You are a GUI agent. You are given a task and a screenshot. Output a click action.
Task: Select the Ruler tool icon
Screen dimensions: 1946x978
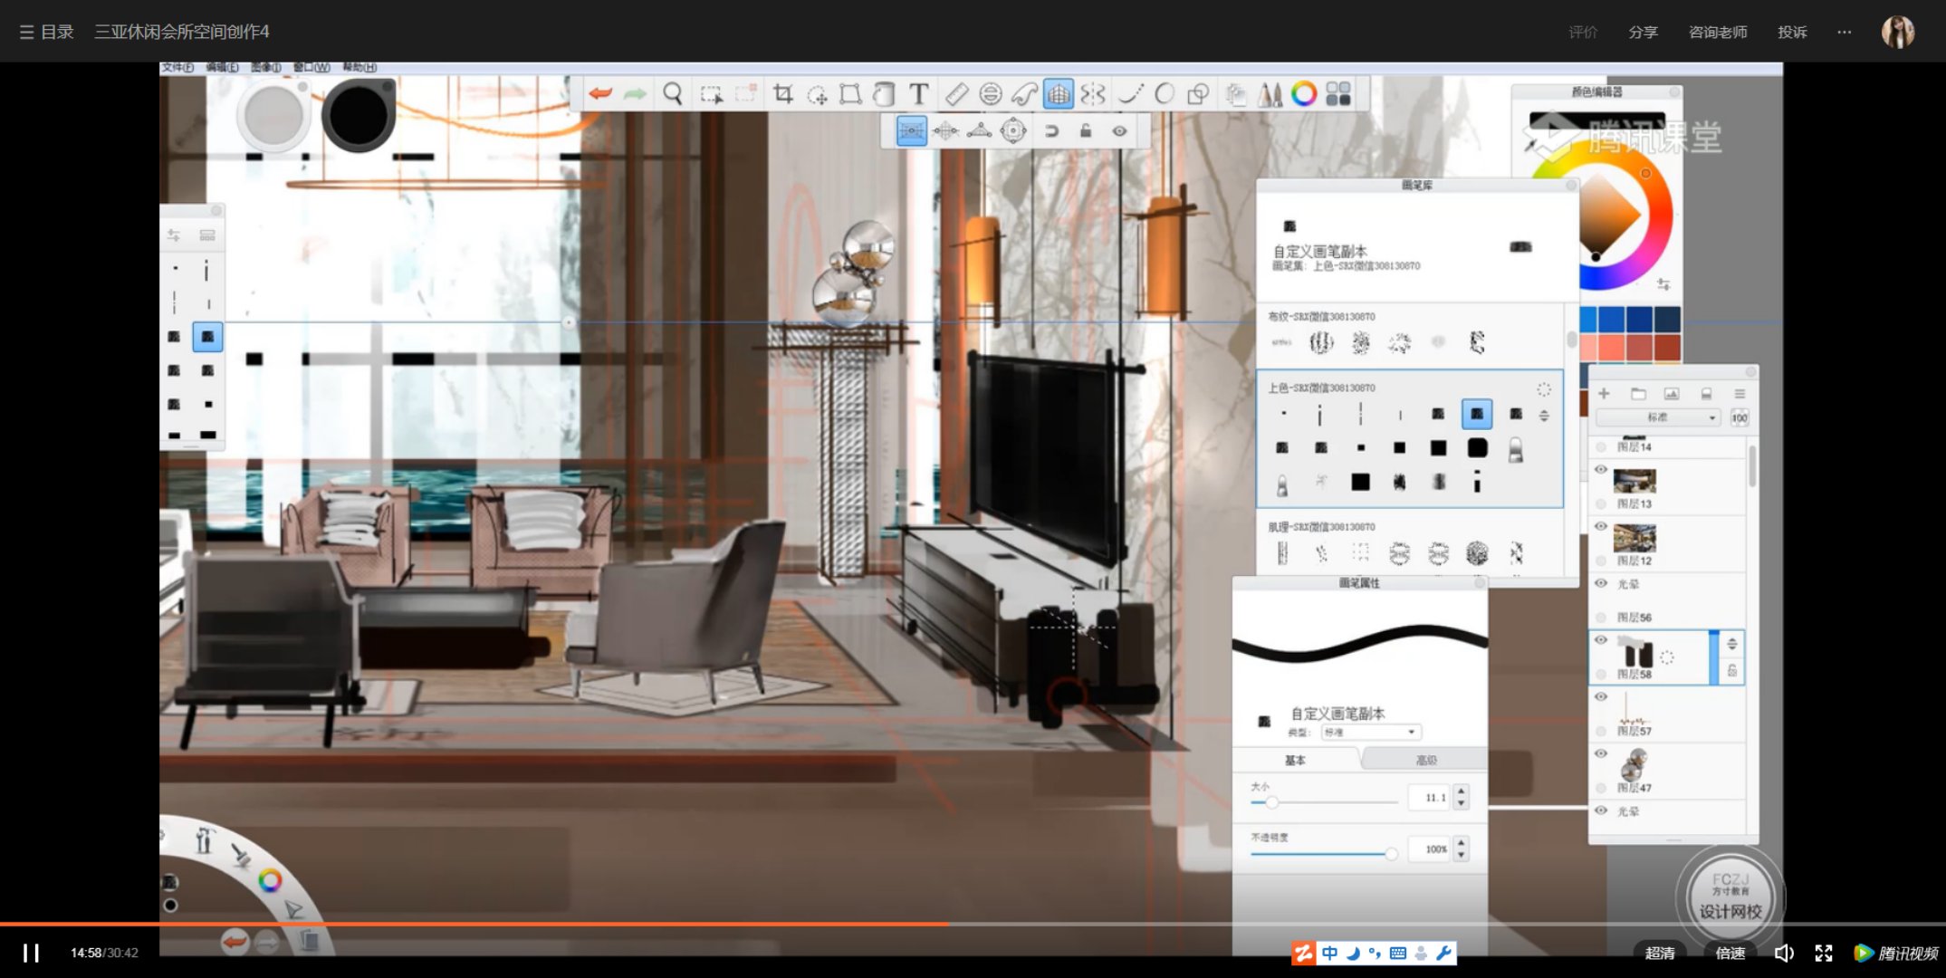point(956,94)
